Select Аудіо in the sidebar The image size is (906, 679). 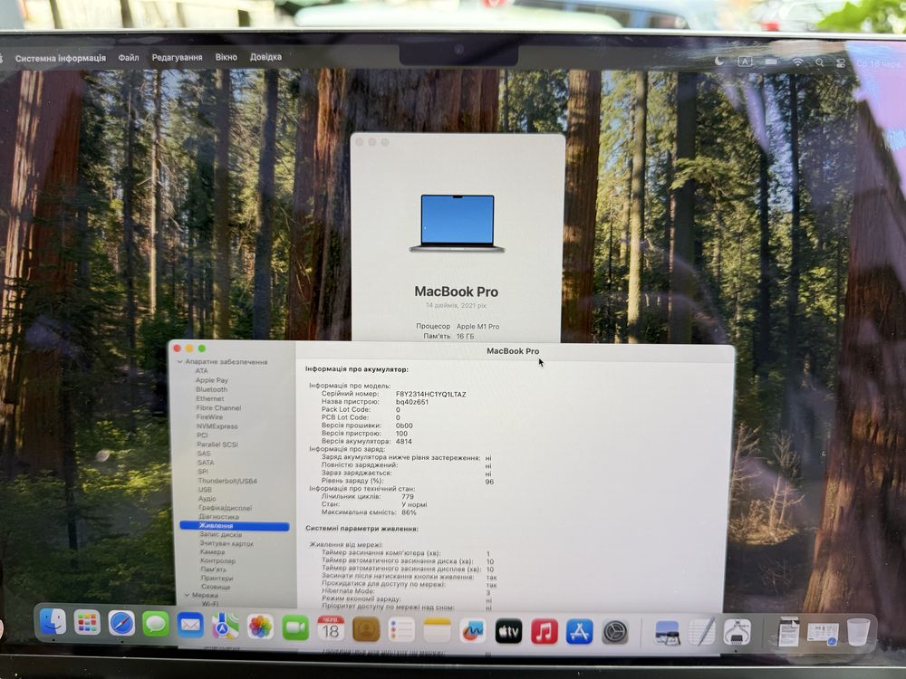207,498
